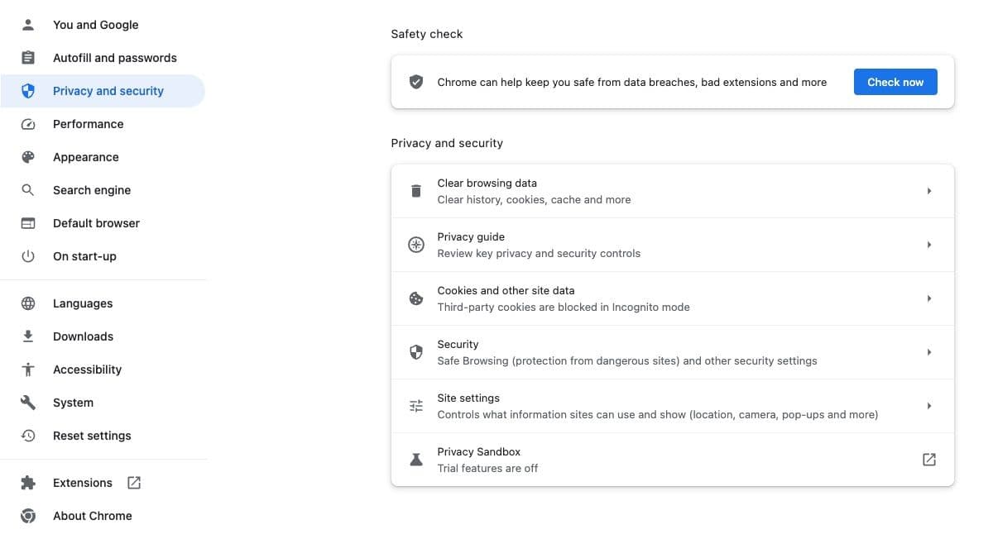The height and width of the screenshot is (558, 993).
Task: Select Search engine in the sidebar
Action: pyautogui.click(x=92, y=190)
